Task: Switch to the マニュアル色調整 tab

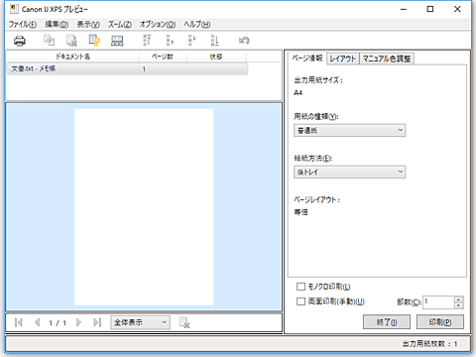Action: 387,59
